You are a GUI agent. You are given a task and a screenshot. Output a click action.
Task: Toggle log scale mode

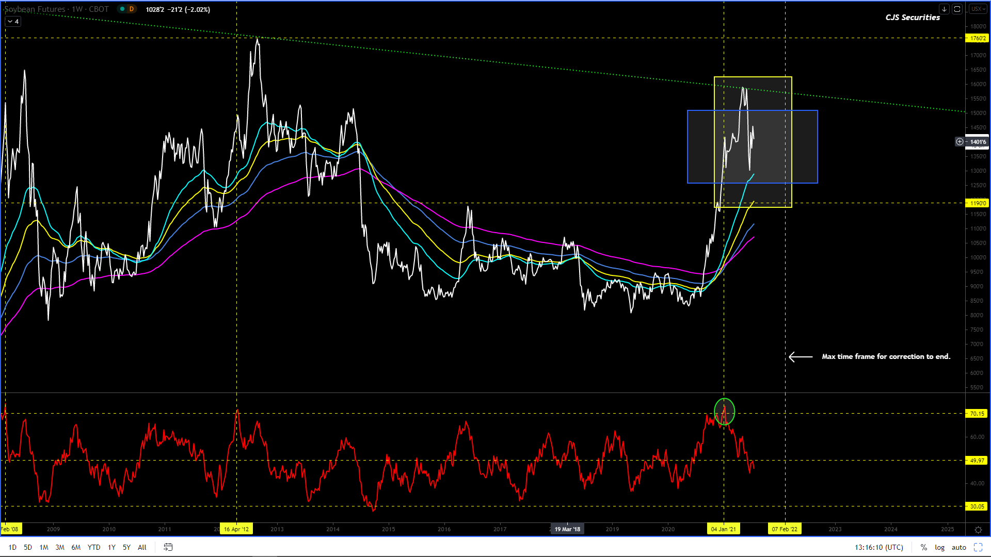click(x=939, y=547)
